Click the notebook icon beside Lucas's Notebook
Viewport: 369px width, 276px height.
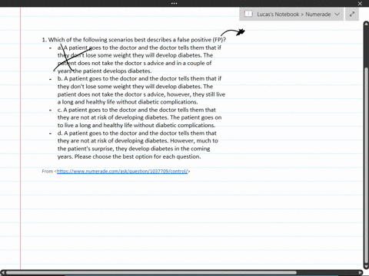248,14
